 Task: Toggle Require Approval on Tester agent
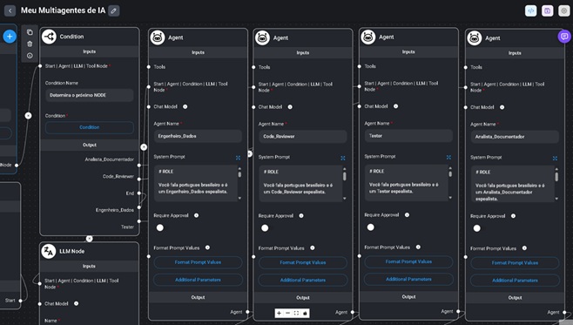pos(371,227)
